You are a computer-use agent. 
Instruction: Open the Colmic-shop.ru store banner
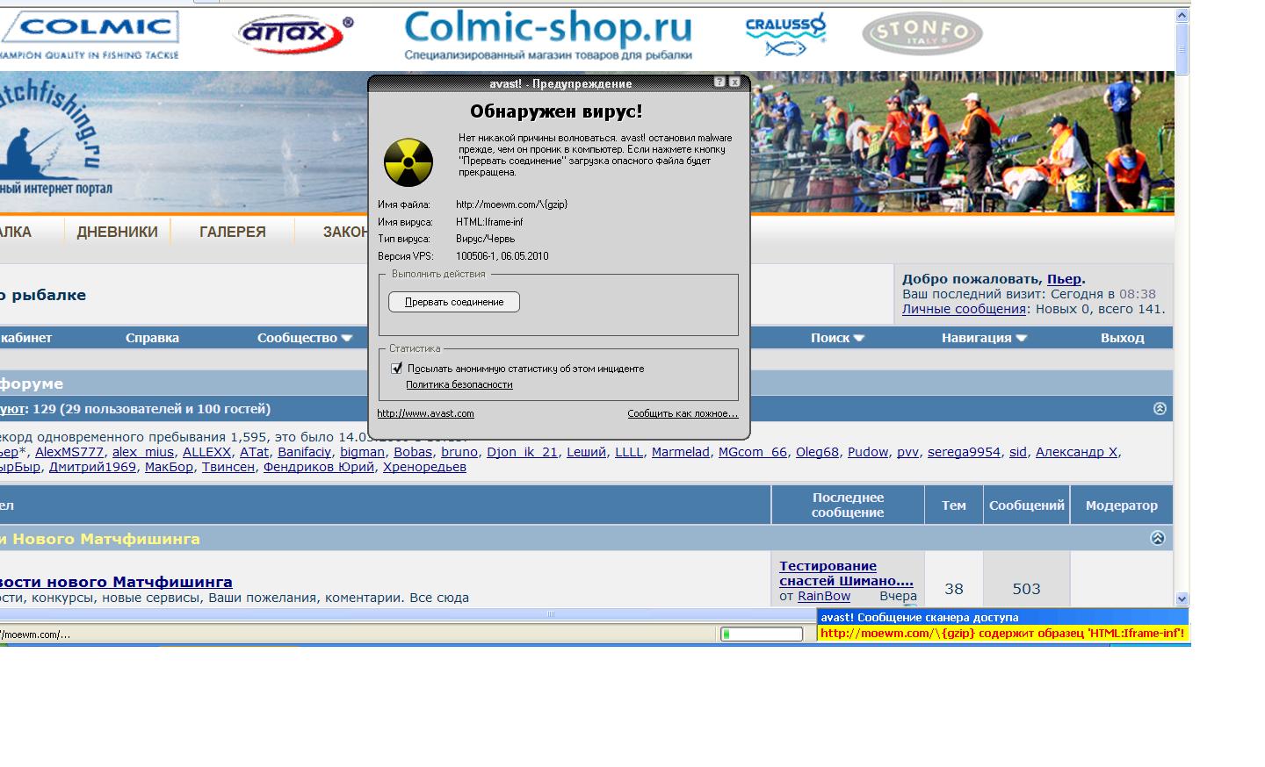(x=548, y=35)
